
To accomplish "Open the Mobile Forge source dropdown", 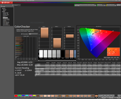I will 101,5.
